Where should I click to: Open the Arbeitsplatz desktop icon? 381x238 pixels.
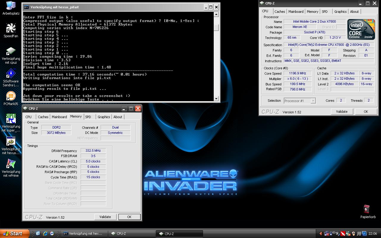[x=11, y=8]
